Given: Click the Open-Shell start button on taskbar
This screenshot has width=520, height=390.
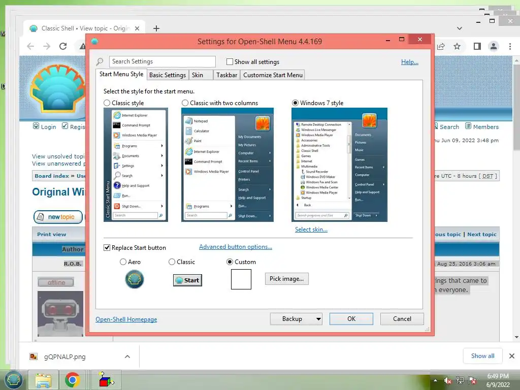Looking at the screenshot, I should (13, 379).
